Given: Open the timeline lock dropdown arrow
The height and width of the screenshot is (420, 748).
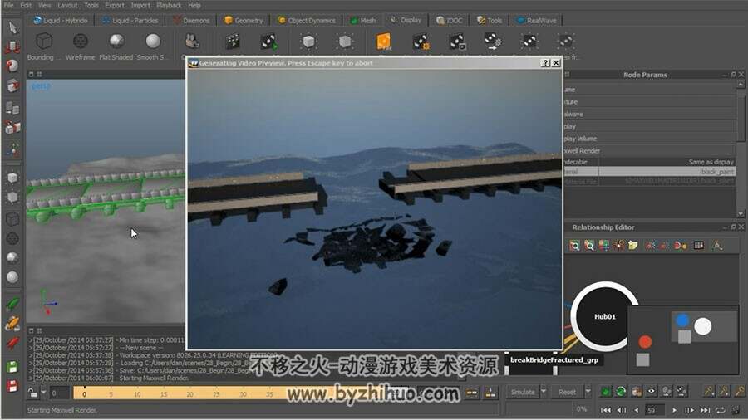Looking at the screenshot, I should coord(43,393).
